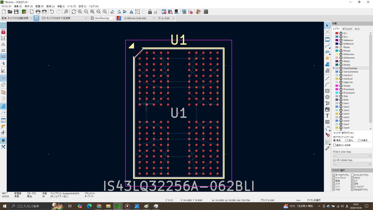Click the mirror/flip horizontal icon
373x210 pixels.
131,12
